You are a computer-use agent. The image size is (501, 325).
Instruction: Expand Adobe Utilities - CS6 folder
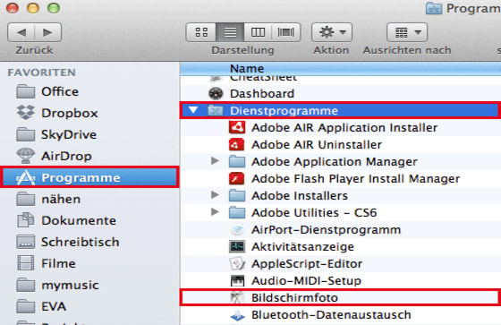click(x=215, y=212)
